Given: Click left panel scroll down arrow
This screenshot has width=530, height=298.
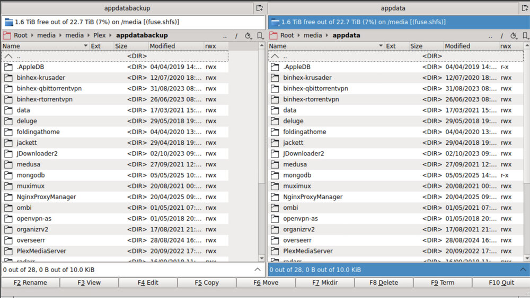Looking at the screenshot, I should (262, 258).
